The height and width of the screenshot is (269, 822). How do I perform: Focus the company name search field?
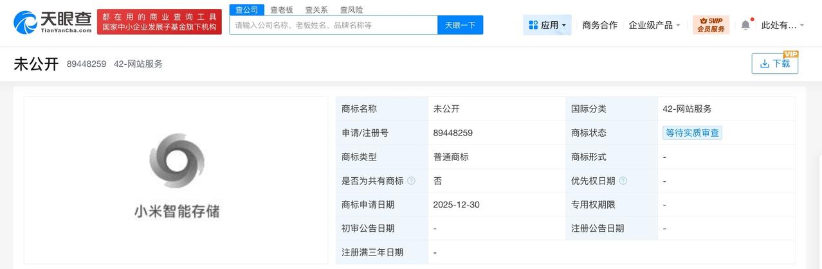333,25
